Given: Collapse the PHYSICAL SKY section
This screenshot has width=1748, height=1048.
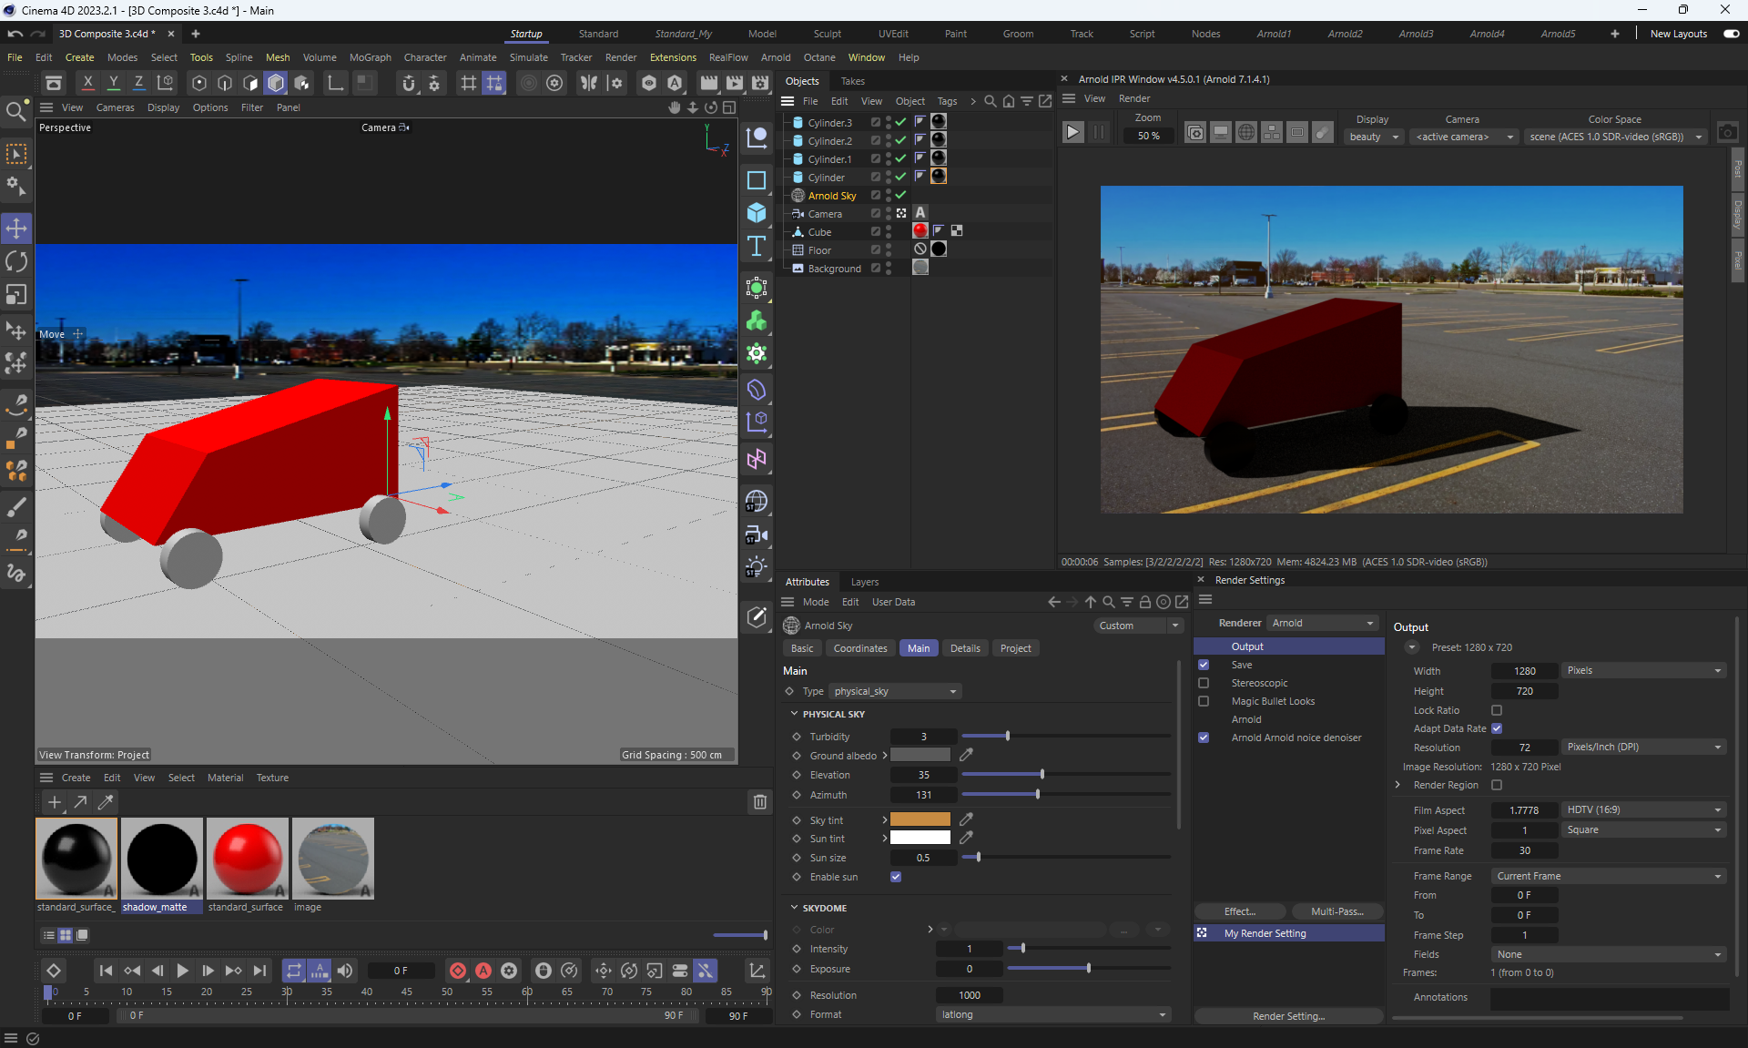Looking at the screenshot, I should point(794,714).
